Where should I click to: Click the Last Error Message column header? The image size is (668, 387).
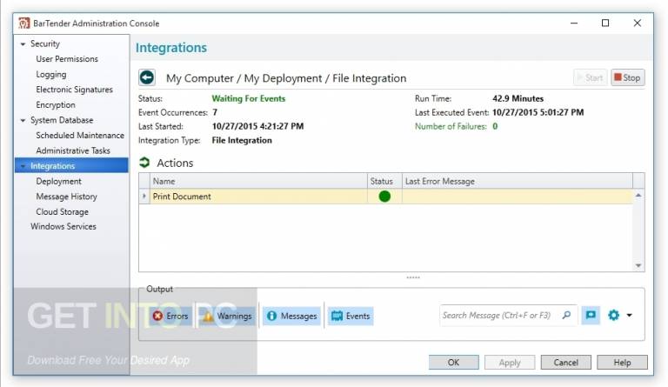point(518,181)
